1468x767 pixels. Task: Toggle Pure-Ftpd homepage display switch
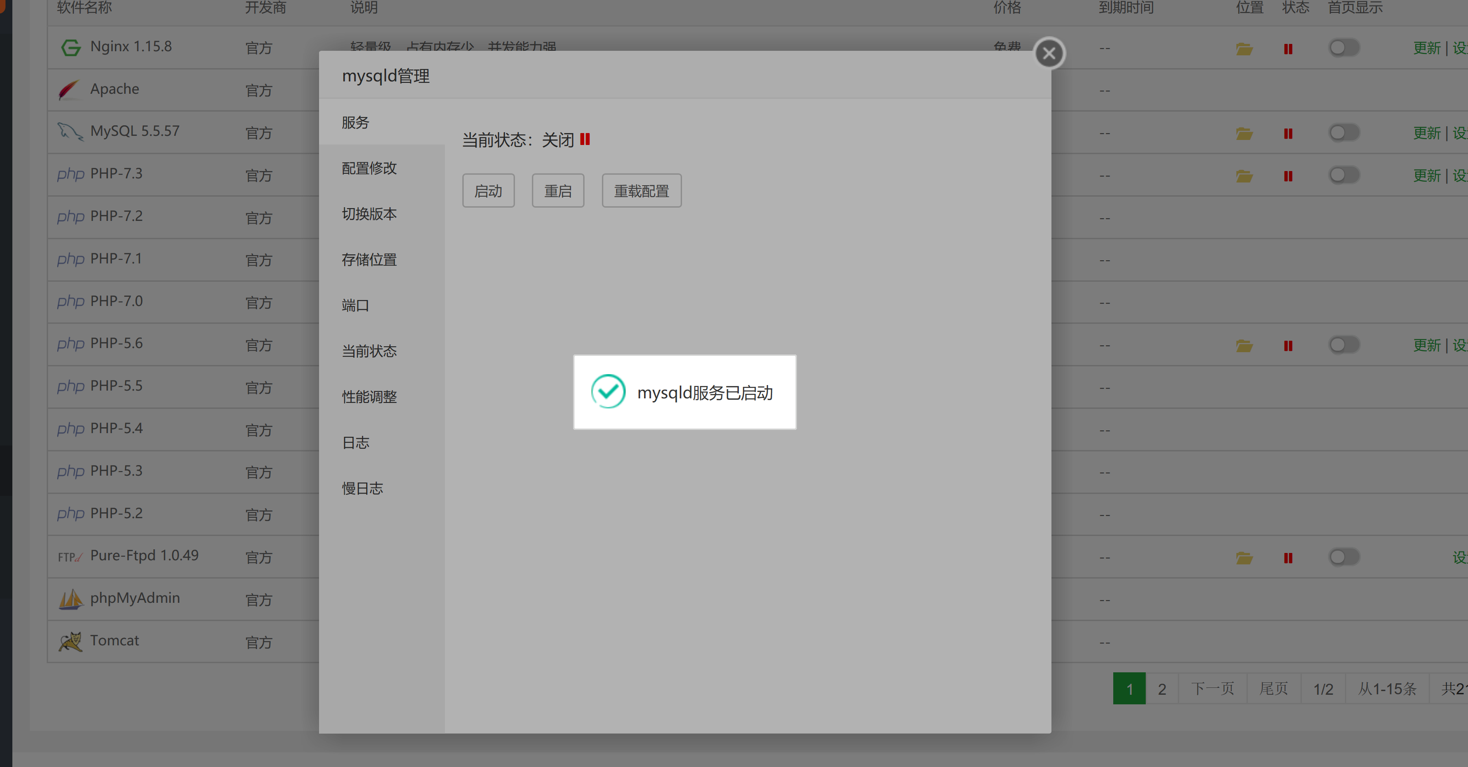pos(1344,557)
